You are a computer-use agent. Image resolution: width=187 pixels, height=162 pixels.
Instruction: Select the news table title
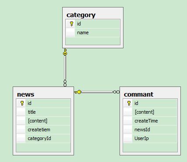[x=26, y=94]
